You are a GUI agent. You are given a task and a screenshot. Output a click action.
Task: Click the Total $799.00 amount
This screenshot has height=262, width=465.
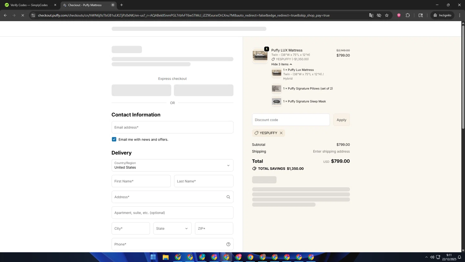click(340, 161)
